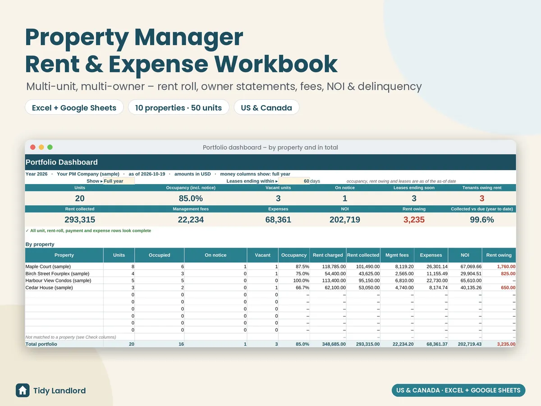
Task: Click the 'By property' section heading
Action: (x=40, y=244)
